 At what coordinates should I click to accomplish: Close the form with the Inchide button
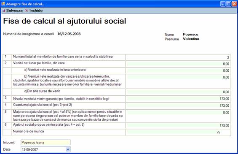pos(34,11)
